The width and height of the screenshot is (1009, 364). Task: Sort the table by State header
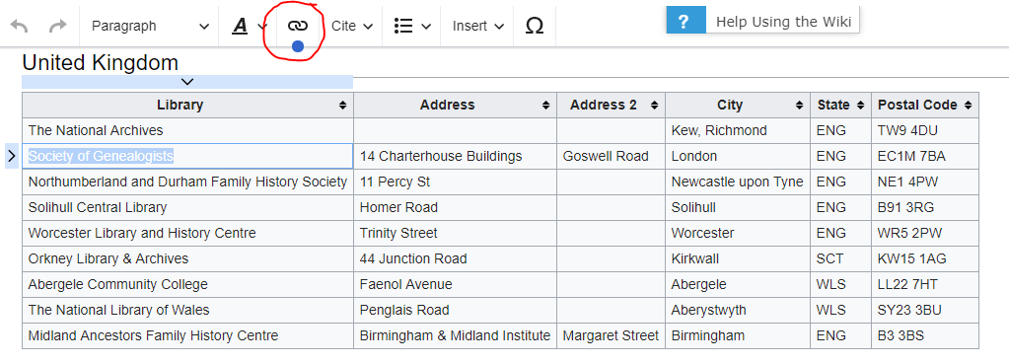click(x=840, y=105)
